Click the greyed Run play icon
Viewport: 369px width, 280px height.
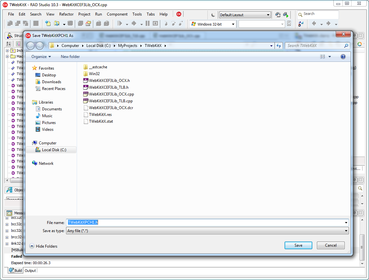[120, 23]
